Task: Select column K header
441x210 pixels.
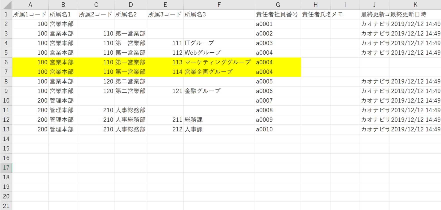Action: pos(415,5)
